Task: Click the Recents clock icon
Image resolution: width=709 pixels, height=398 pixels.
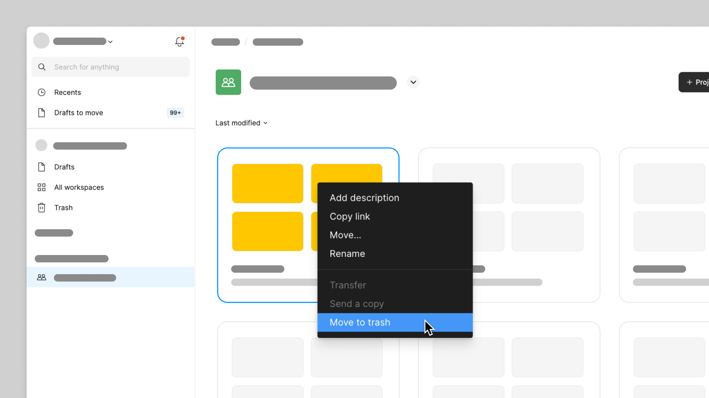Action: pyautogui.click(x=41, y=92)
